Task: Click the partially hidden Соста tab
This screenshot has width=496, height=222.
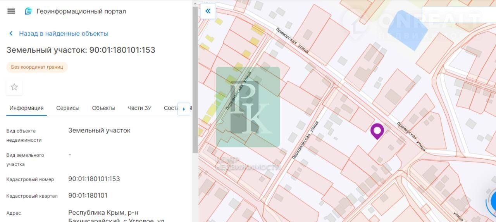Action: click(170, 108)
